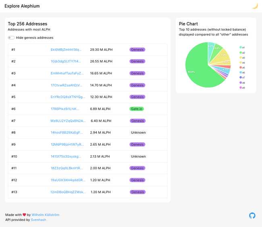Click the Genesis badge on row #1
Screen dimensions: 262x227
tap(137, 50)
